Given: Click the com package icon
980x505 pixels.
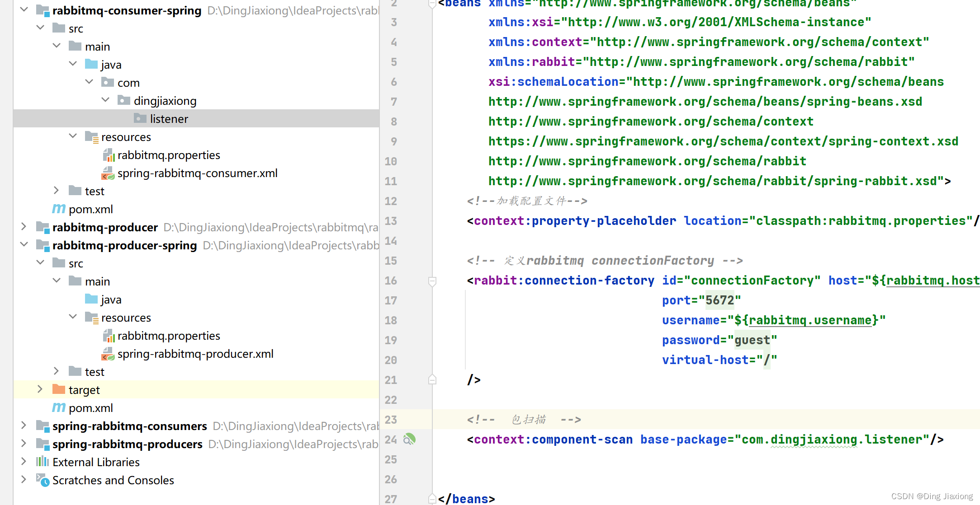Looking at the screenshot, I should (x=108, y=82).
